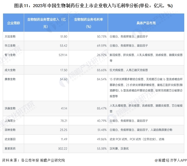
Task: Click gross margin value 51.48%
Action: click(x=102, y=130)
